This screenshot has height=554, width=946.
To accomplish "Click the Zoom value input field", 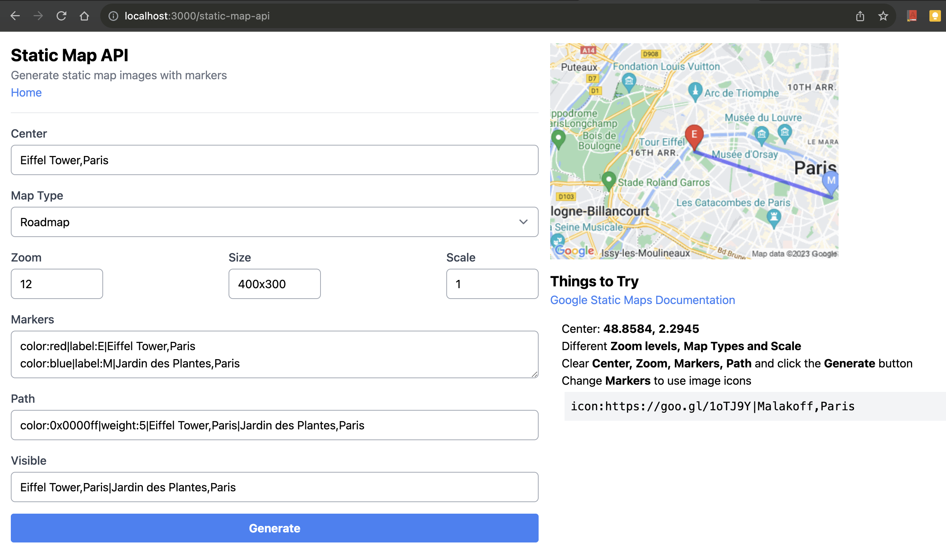I will coord(57,284).
